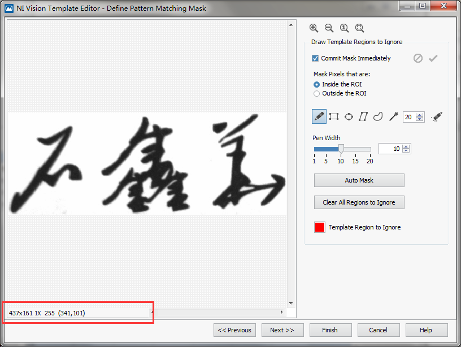Screen dimensions: 461x347
Task: Click the Cancel button
Action: click(379, 330)
